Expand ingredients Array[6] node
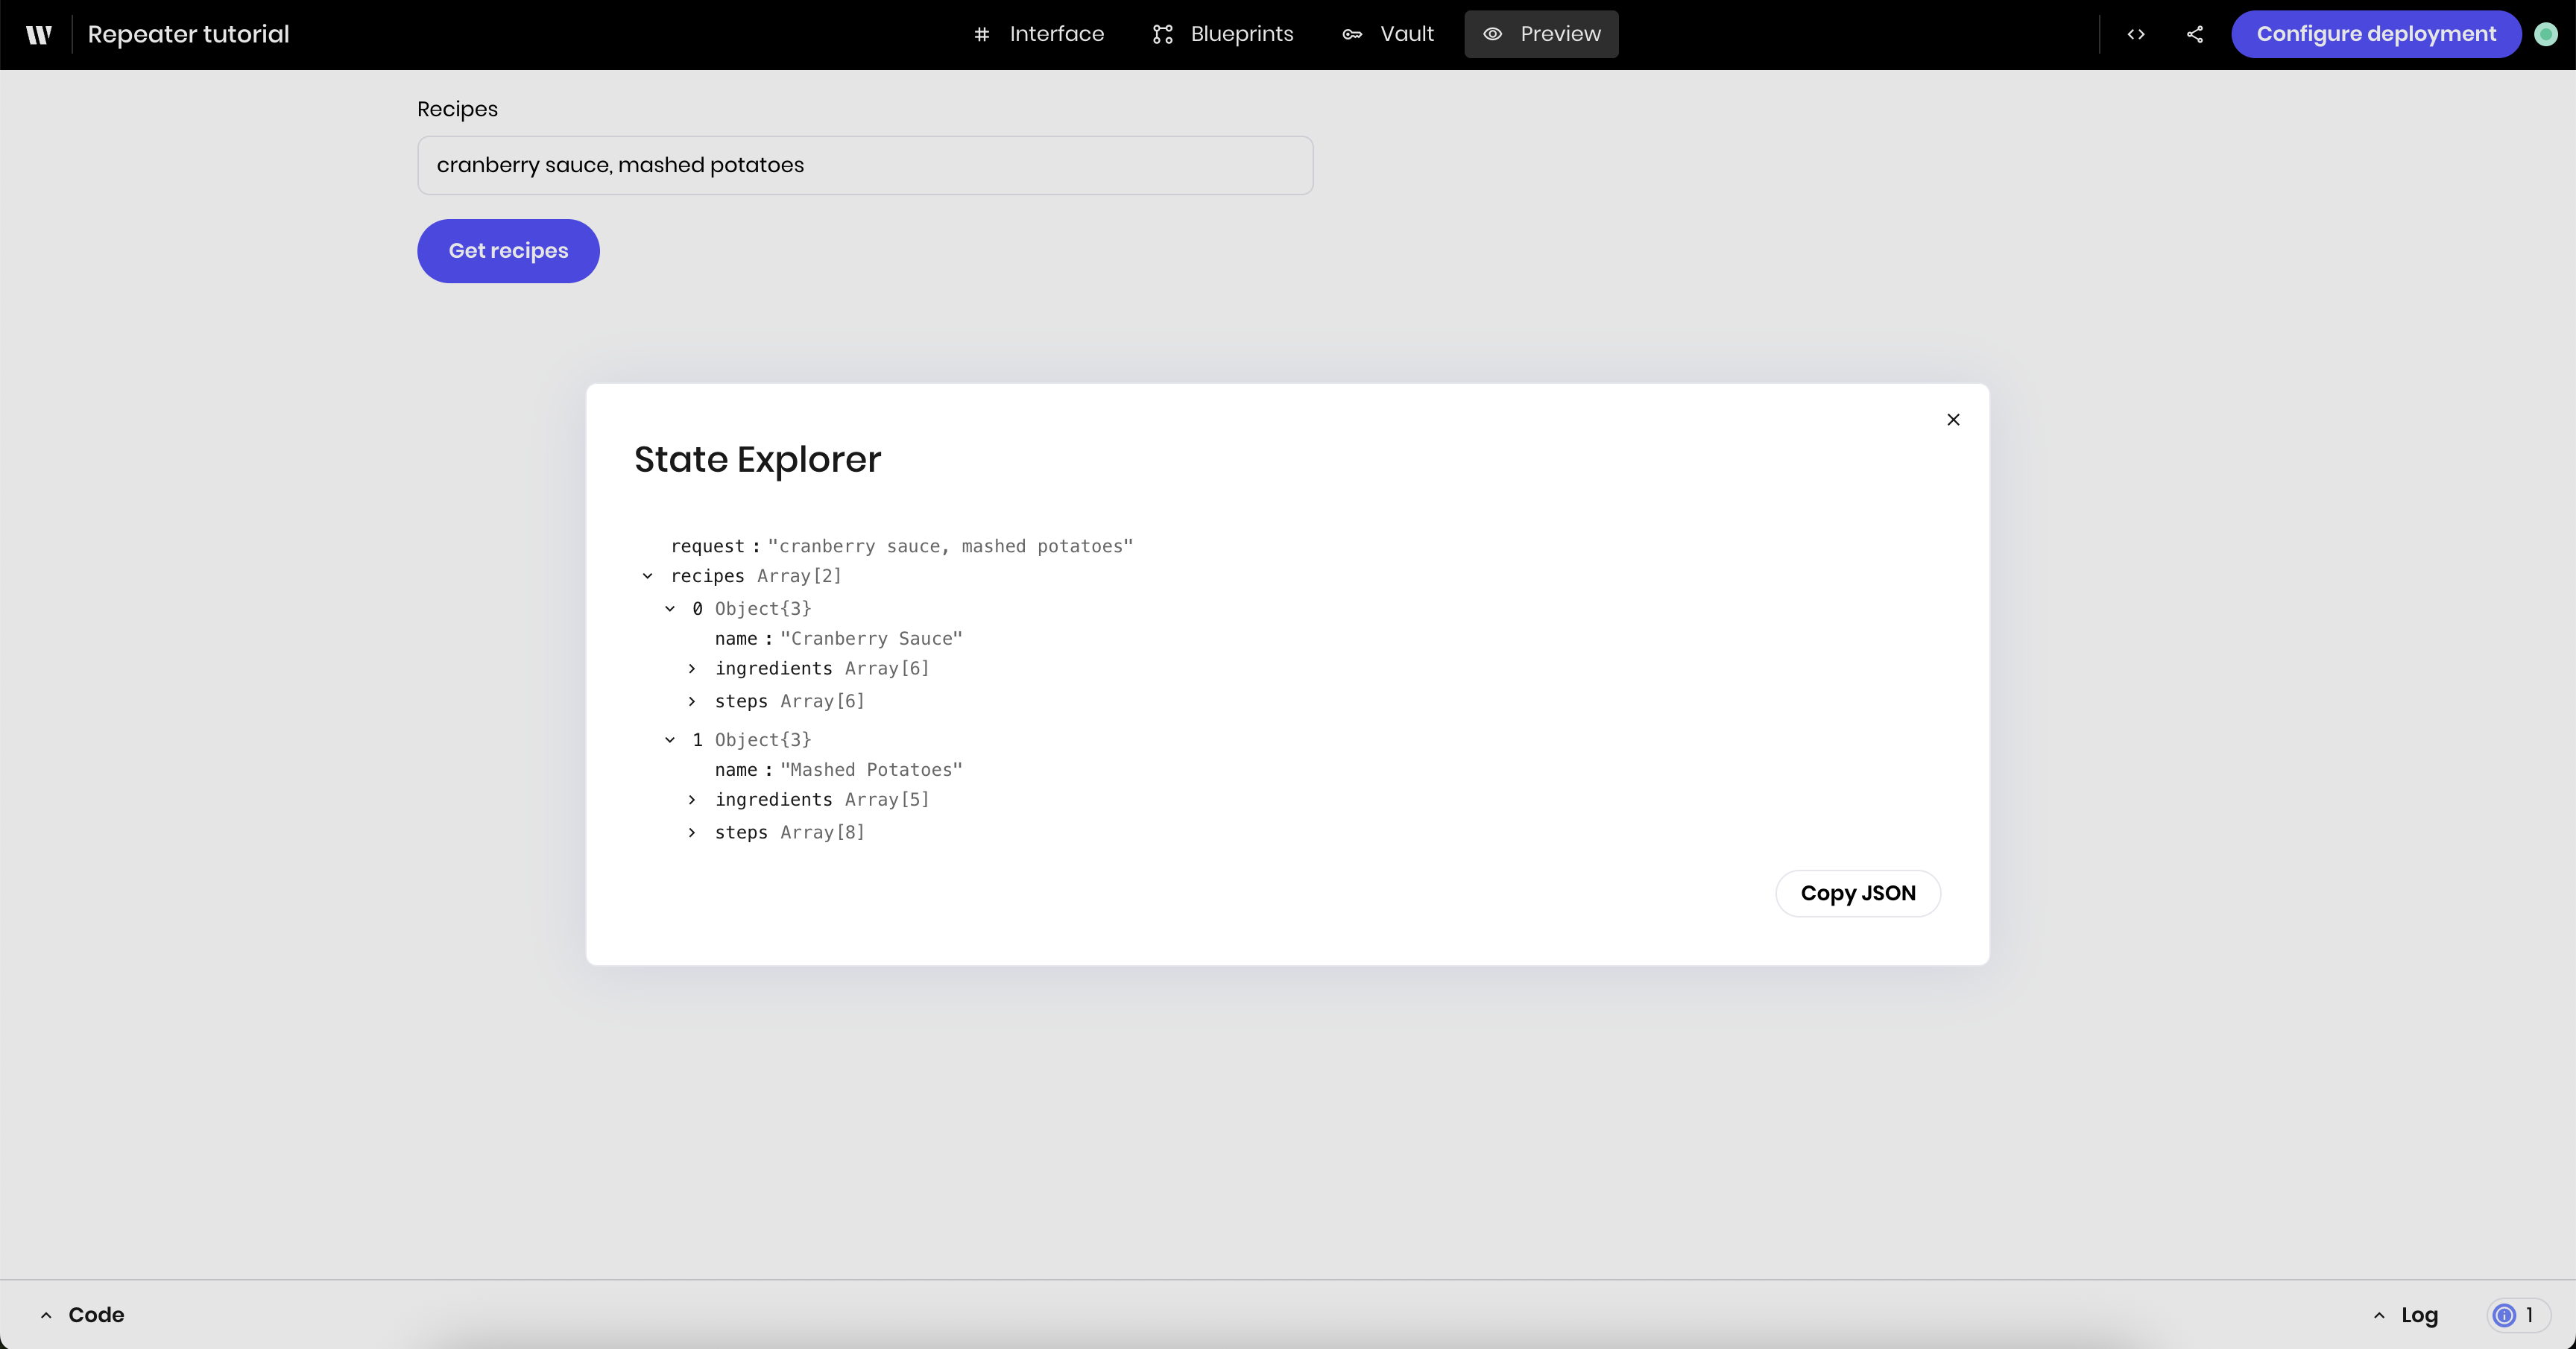This screenshot has height=1349, width=2576. click(x=692, y=668)
